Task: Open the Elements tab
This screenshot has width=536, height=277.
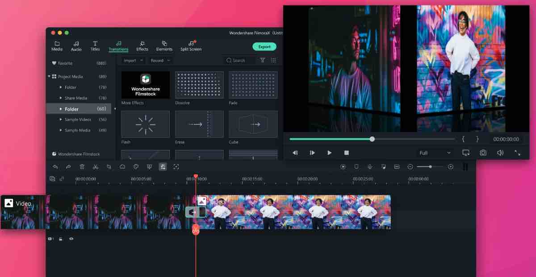Action: point(164,46)
